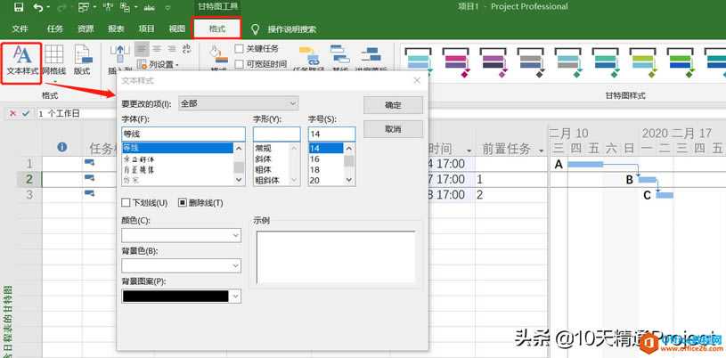Select 常规 regular in font style list
Screen dimensions: 726x358
[263, 148]
